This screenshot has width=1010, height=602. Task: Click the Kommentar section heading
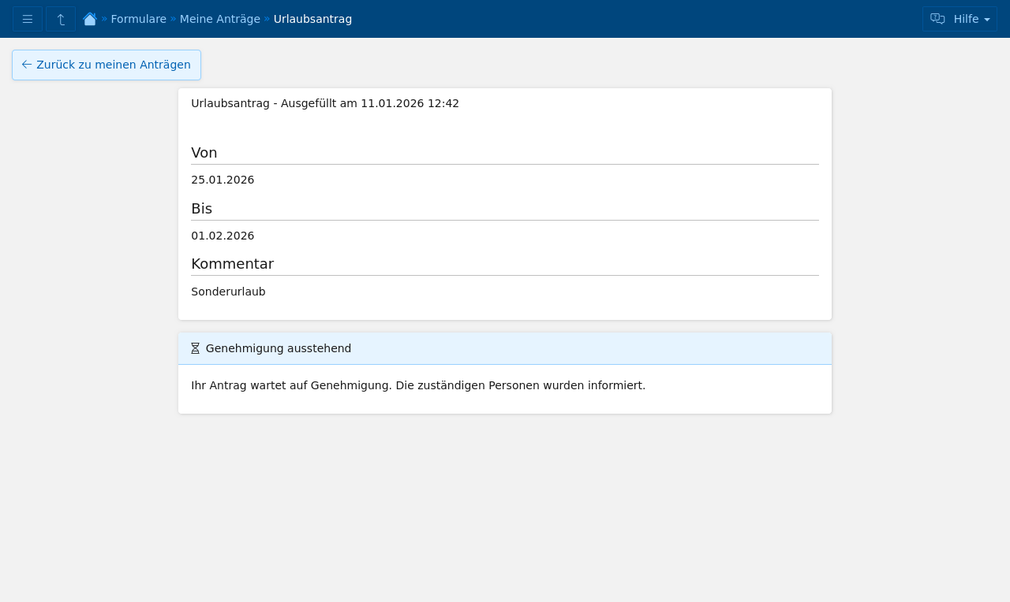pos(232,264)
